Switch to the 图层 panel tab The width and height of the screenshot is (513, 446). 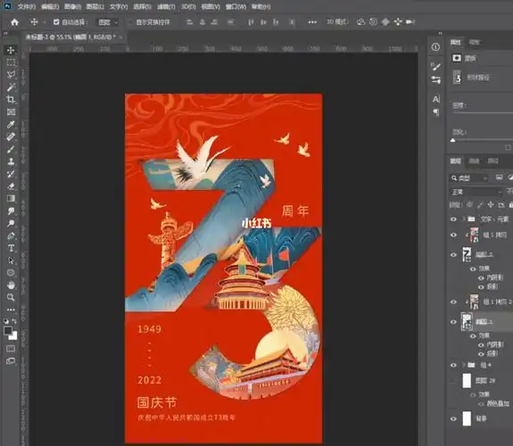[455, 161]
